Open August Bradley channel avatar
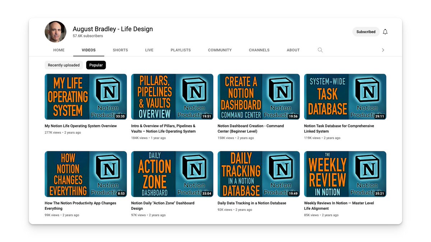The image size is (431, 242). pyautogui.click(x=55, y=32)
